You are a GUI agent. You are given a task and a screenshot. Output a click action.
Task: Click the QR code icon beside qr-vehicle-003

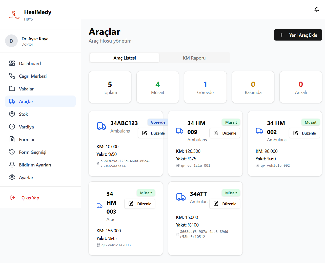(x=98, y=245)
